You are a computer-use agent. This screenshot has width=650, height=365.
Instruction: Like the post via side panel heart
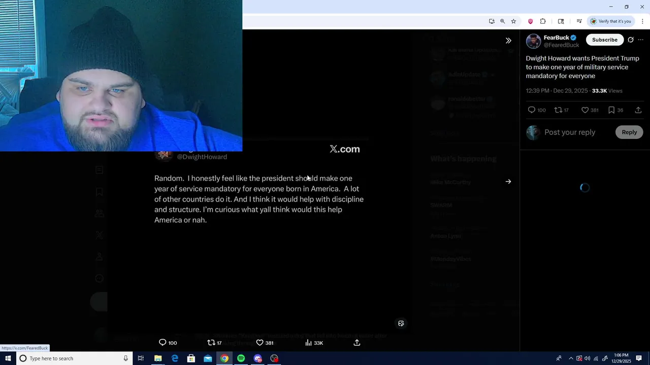click(x=585, y=110)
